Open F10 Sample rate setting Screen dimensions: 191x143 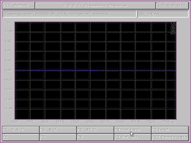pos(170,137)
